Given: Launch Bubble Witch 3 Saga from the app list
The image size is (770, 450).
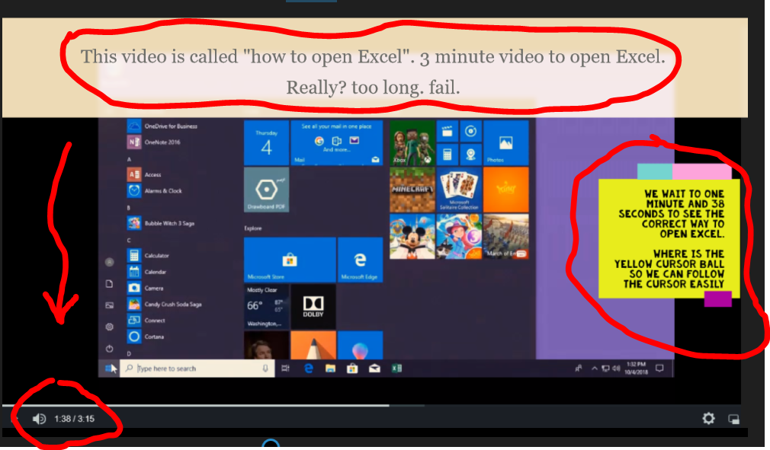Looking at the screenshot, I should pyautogui.click(x=161, y=223).
